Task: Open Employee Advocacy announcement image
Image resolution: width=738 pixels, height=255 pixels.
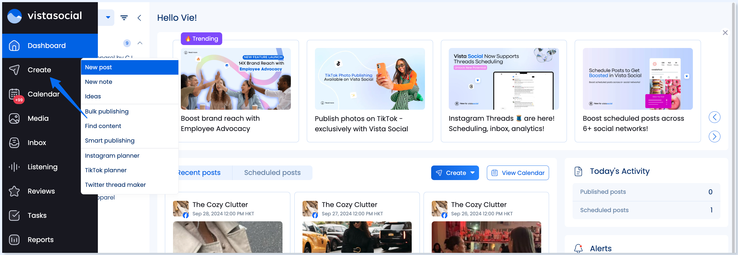Action: pyautogui.click(x=236, y=79)
